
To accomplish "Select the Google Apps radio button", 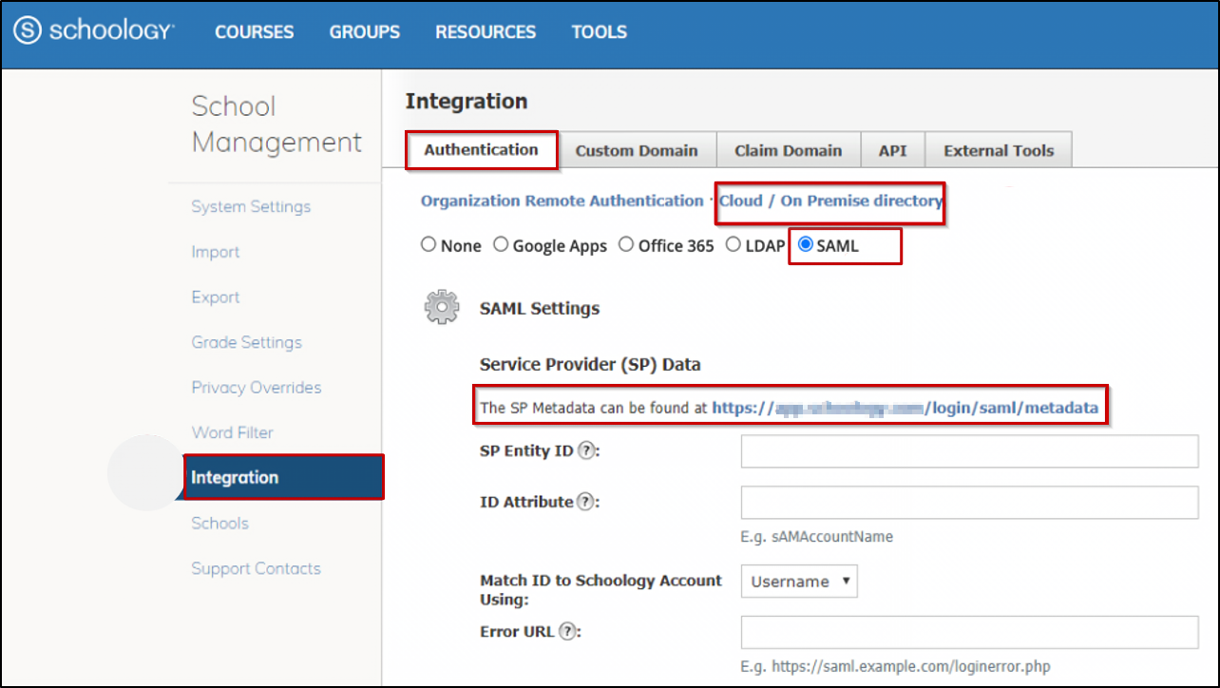I will tap(501, 243).
